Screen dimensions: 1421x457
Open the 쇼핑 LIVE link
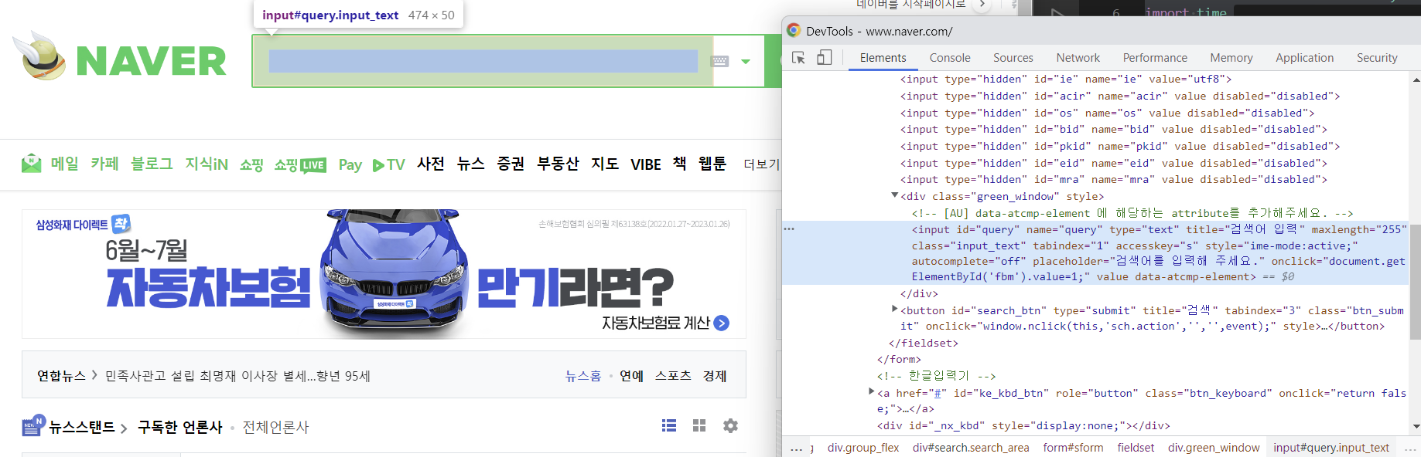pos(300,164)
